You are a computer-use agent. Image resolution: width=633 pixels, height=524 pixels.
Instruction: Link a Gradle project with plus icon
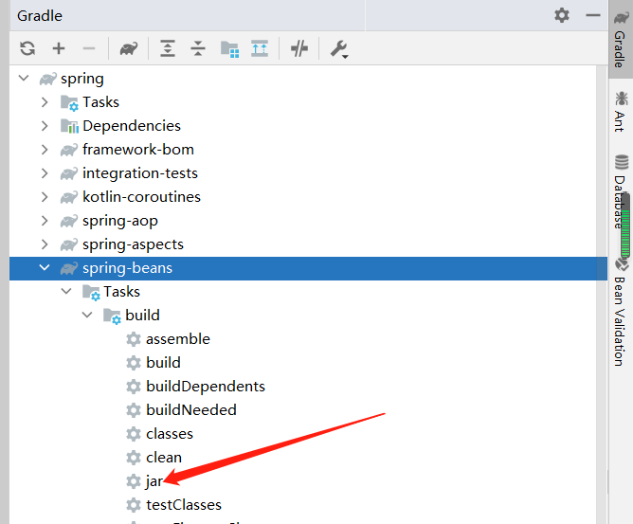tap(59, 48)
